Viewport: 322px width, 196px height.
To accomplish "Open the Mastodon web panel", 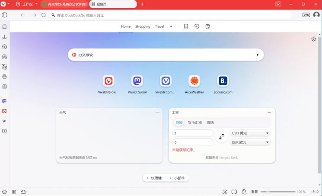I will point(4,101).
